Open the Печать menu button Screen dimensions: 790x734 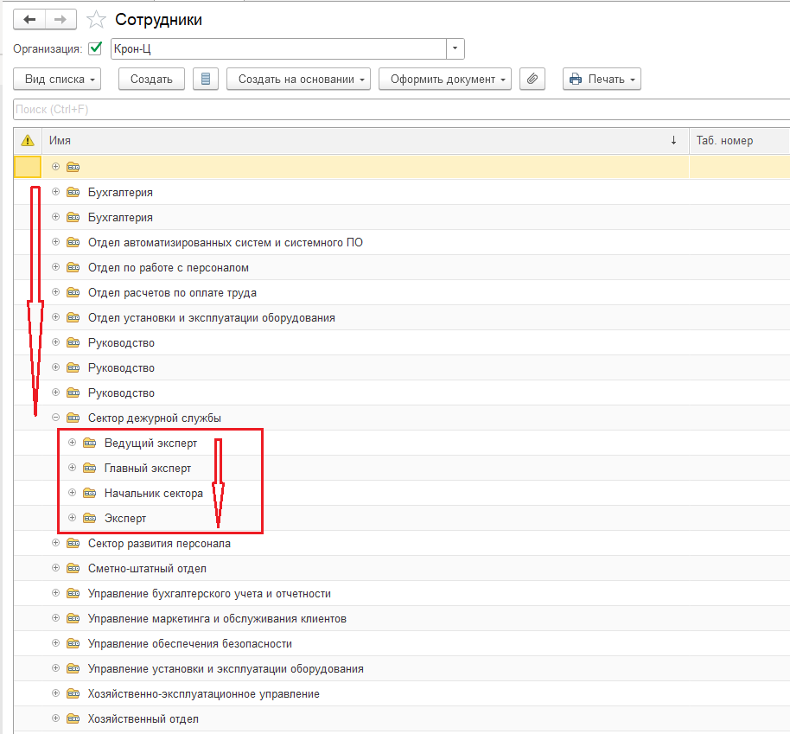(602, 80)
